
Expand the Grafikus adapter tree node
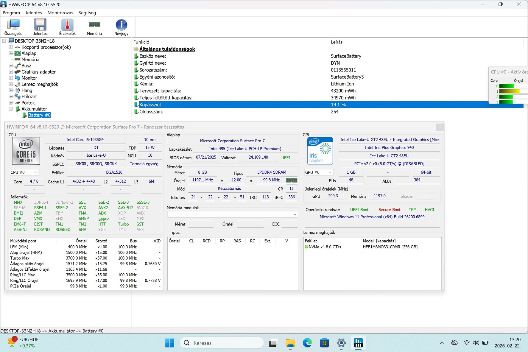point(11,72)
